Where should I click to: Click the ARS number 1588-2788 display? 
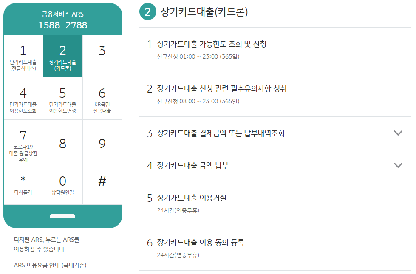tap(62, 24)
